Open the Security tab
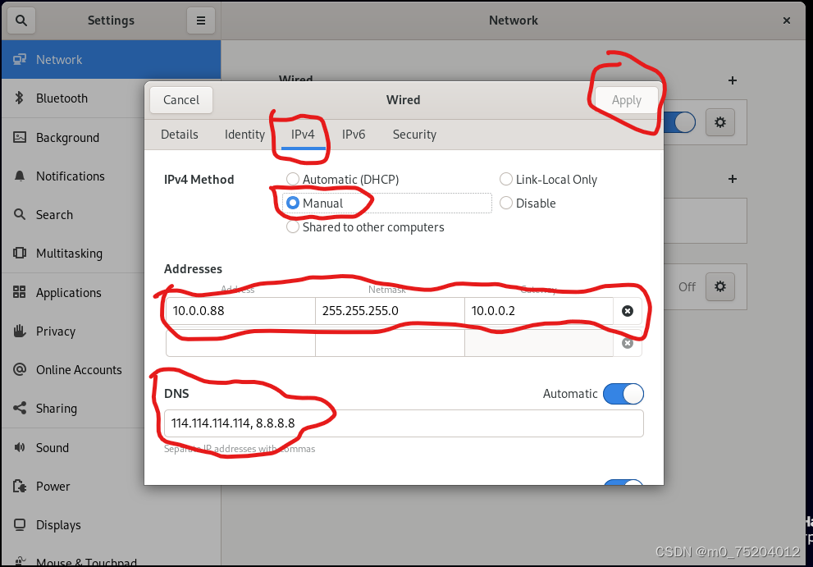 413,134
